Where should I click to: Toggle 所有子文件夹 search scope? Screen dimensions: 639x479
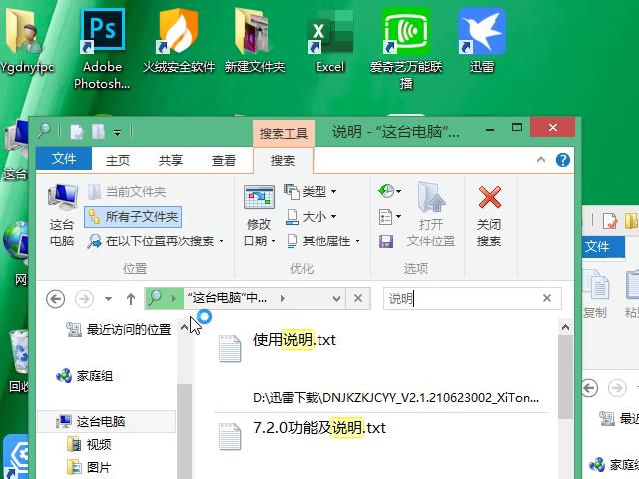[133, 217]
